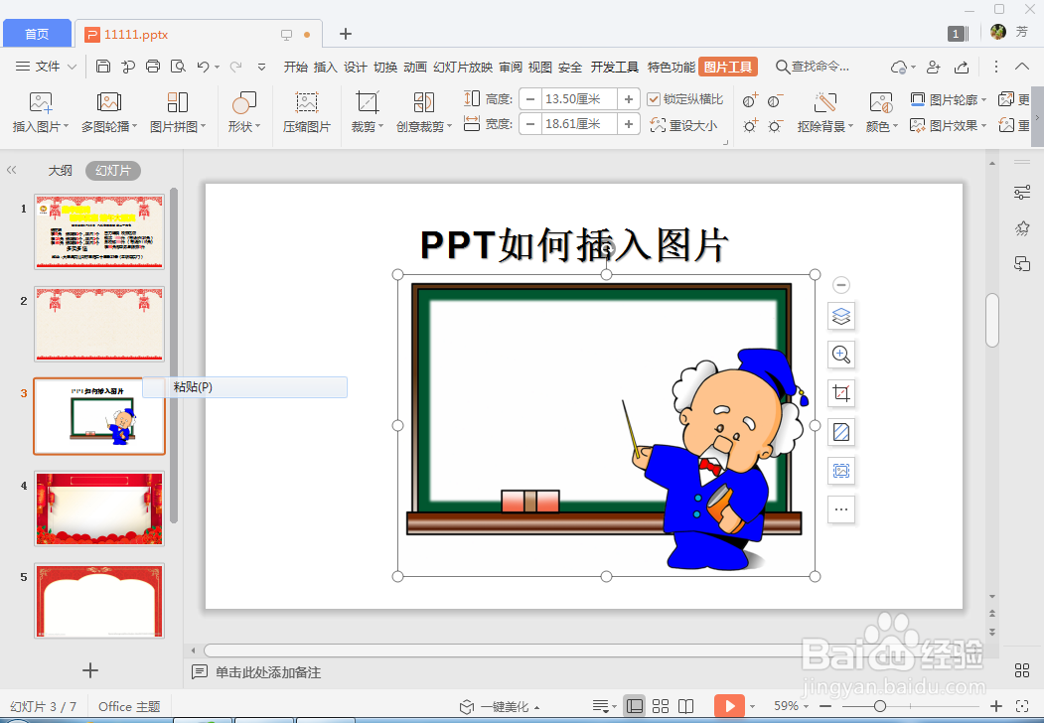Click the layers icon in floating toolbar
The height and width of the screenshot is (723, 1044).
[840, 316]
